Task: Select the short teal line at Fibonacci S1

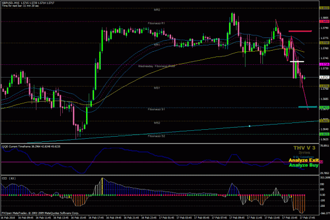Action: 307,107
